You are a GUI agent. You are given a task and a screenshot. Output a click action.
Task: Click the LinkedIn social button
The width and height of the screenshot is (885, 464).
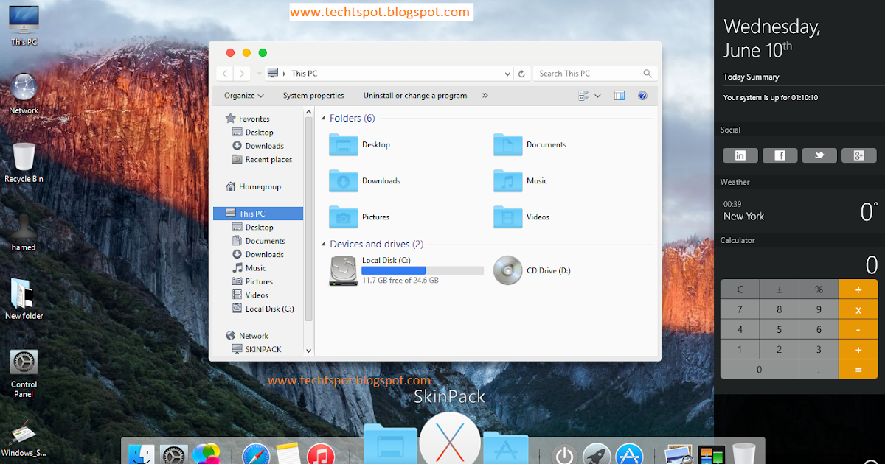(x=740, y=155)
